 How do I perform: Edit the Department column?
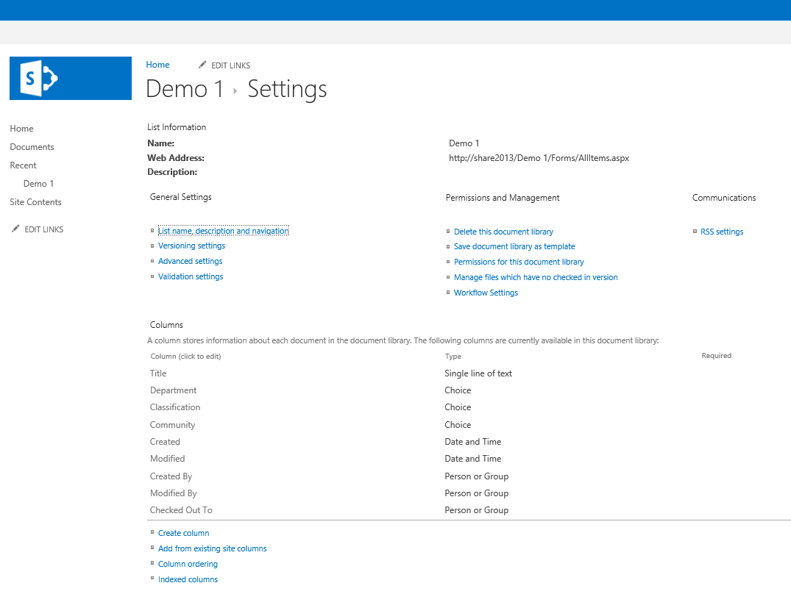coord(173,390)
